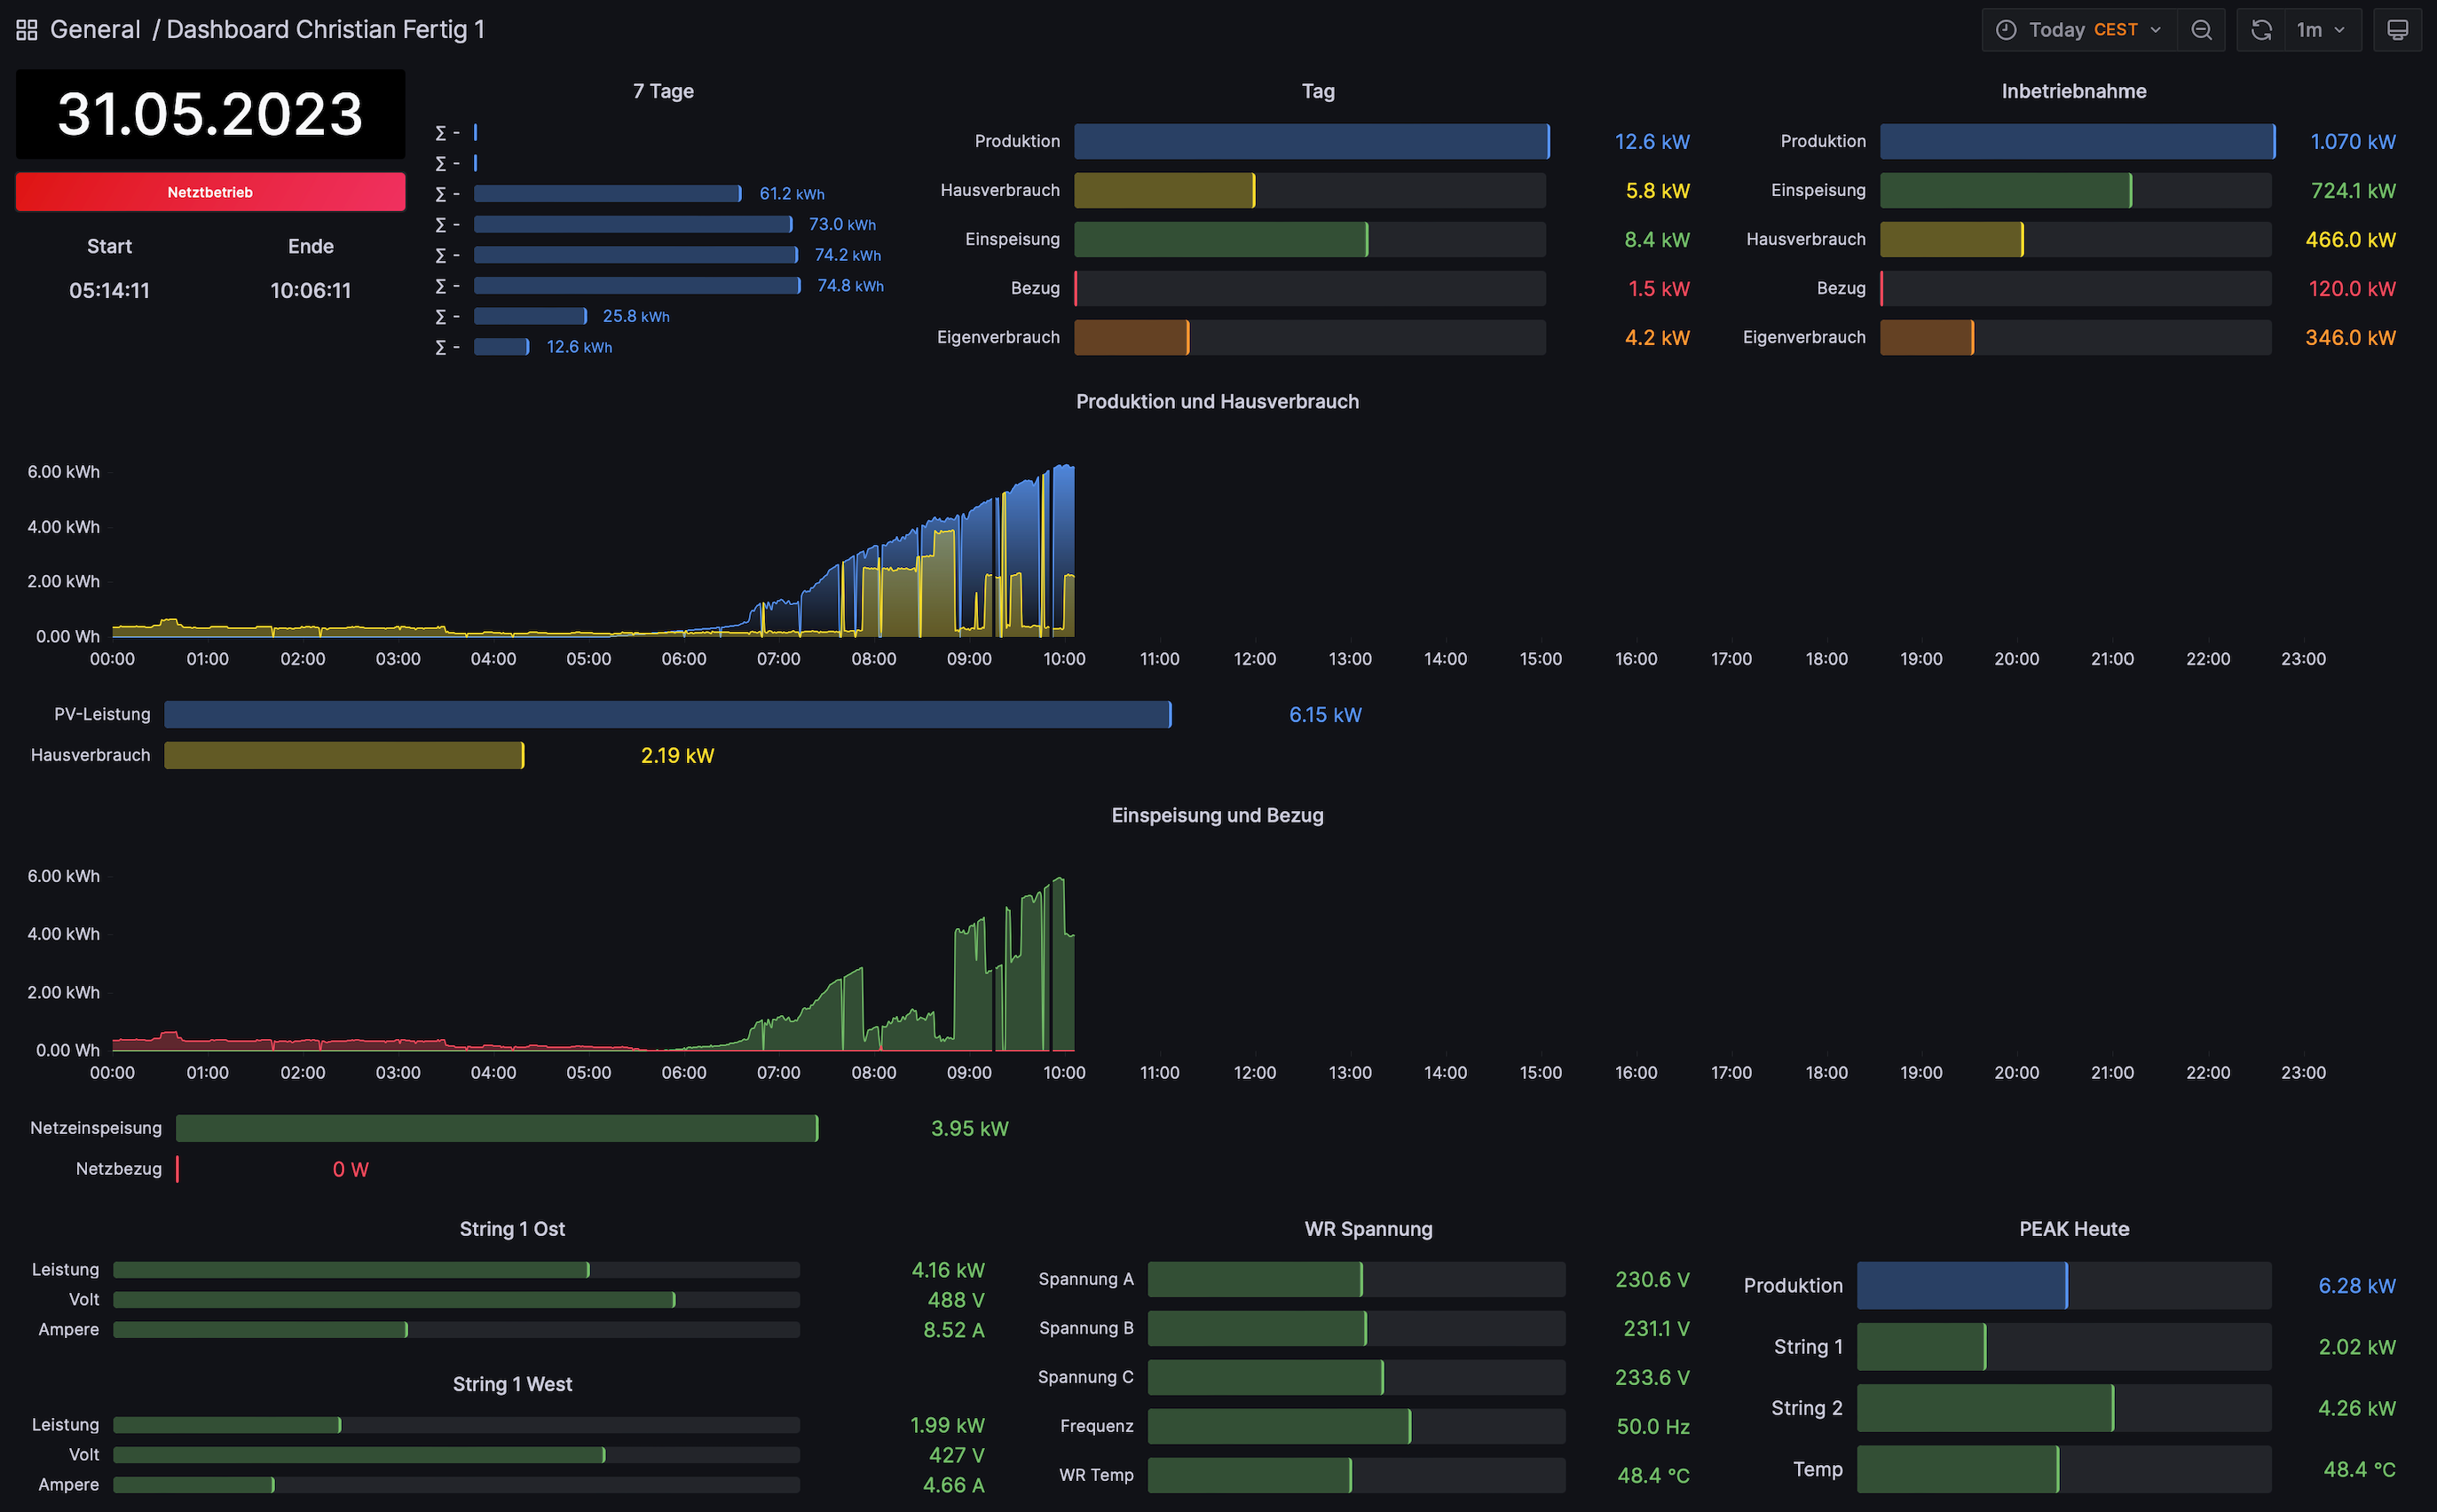Open the 7 Tage panel menu

pyautogui.click(x=663, y=91)
